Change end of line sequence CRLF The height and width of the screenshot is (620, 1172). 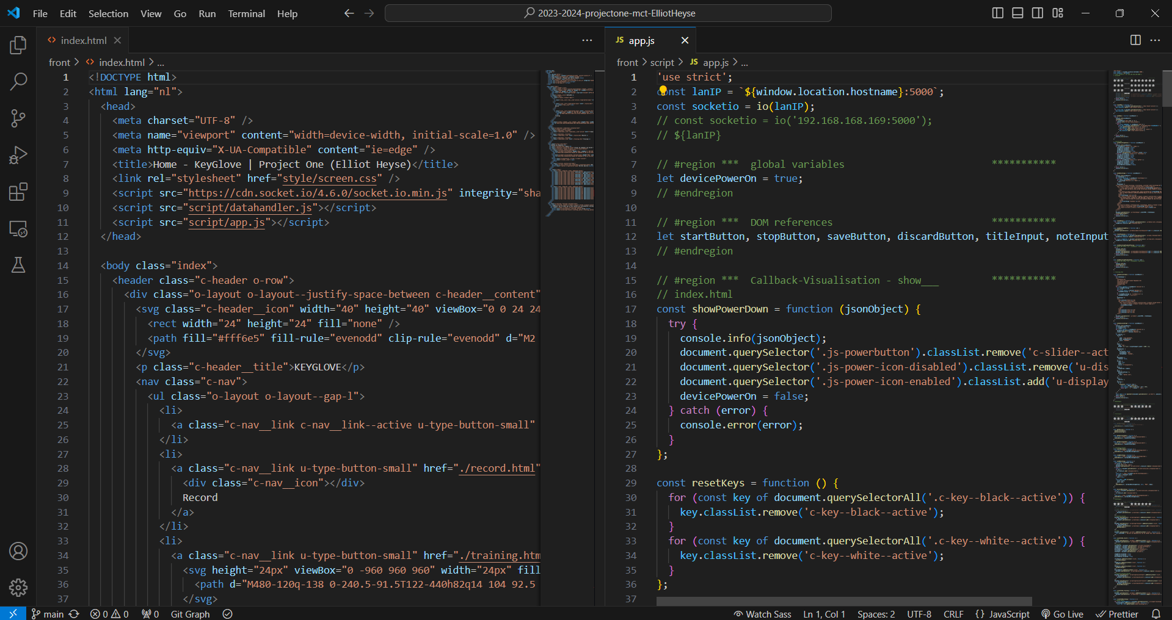(x=953, y=613)
